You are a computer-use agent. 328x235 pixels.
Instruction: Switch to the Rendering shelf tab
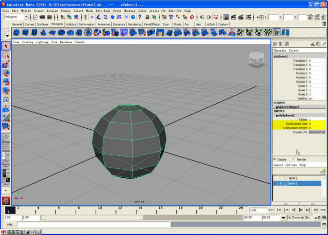(x=135, y=24)
